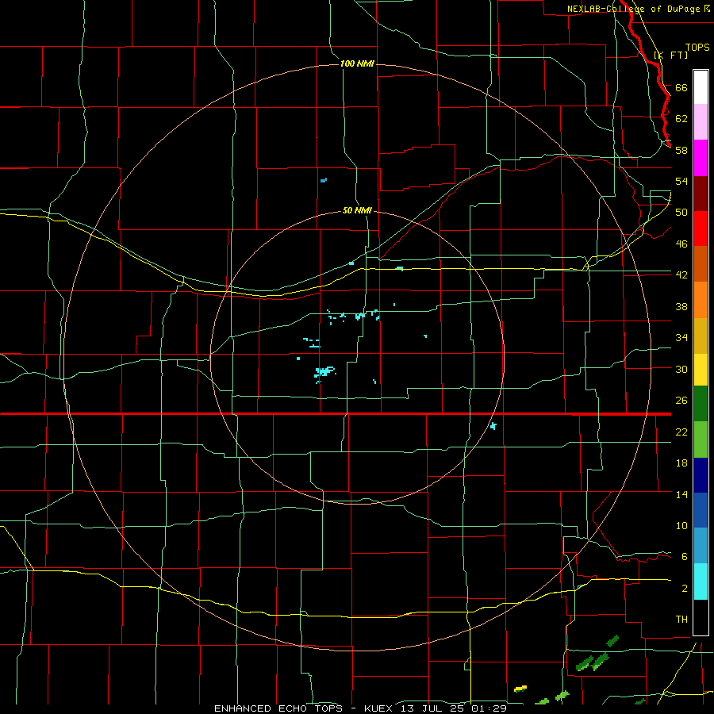Click the yellow legend swatch
The image size is (714, 714).
coord(701,369)
